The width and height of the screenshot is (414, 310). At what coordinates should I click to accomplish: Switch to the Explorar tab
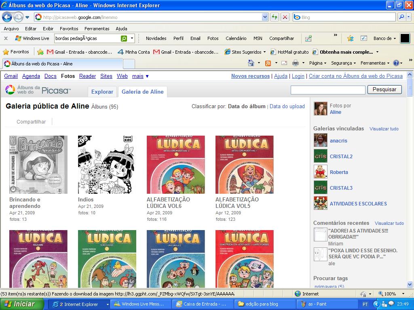102,92
